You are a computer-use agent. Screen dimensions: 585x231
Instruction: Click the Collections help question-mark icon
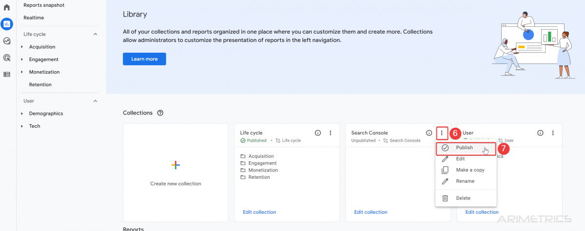tap(160, 113)
